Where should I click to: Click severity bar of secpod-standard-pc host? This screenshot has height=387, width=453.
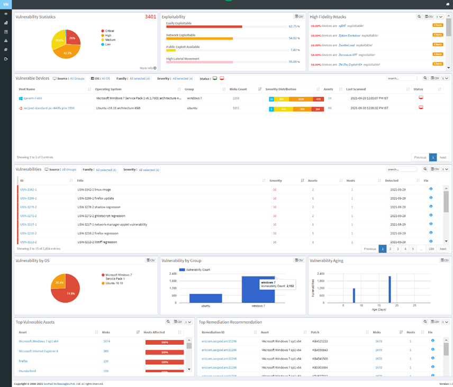click(296, 109)
